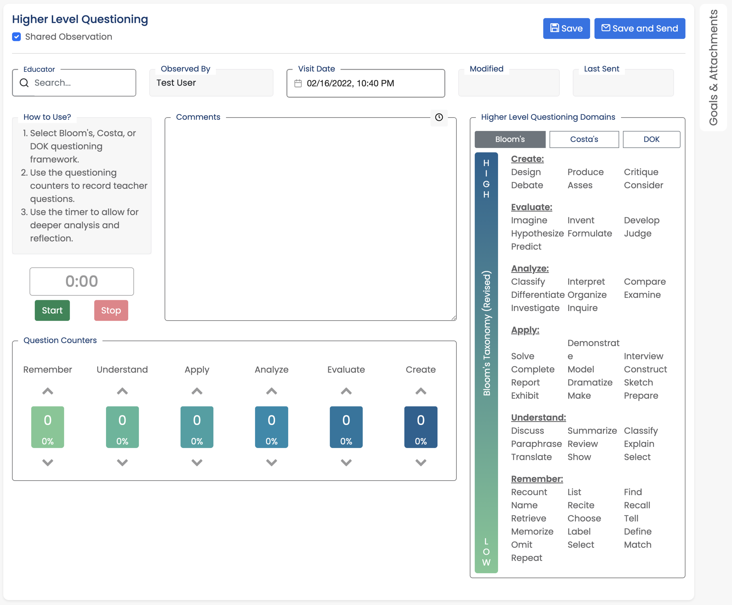The width and height of the screenshot is (732, 605).
Task: Increment the Apply question counter
Action: pyautogui.click(x=197, y=391)
